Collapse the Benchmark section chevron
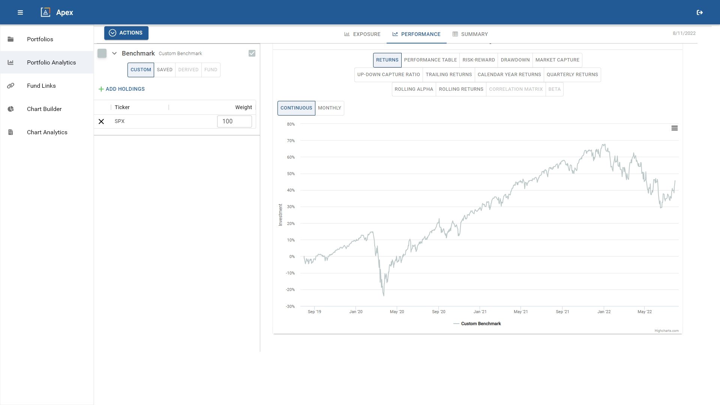The height and width of the screenshot is (405, 720). tap(114, 53)
